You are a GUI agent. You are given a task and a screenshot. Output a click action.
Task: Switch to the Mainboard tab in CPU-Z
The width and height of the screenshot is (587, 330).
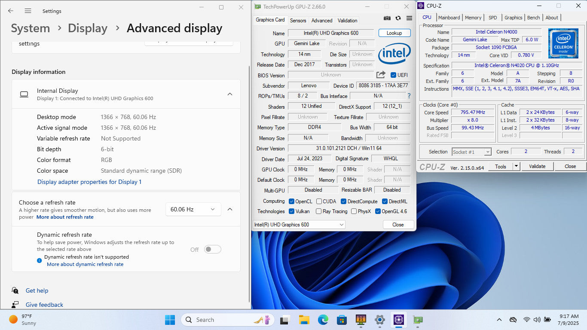[x=449, y=18]
